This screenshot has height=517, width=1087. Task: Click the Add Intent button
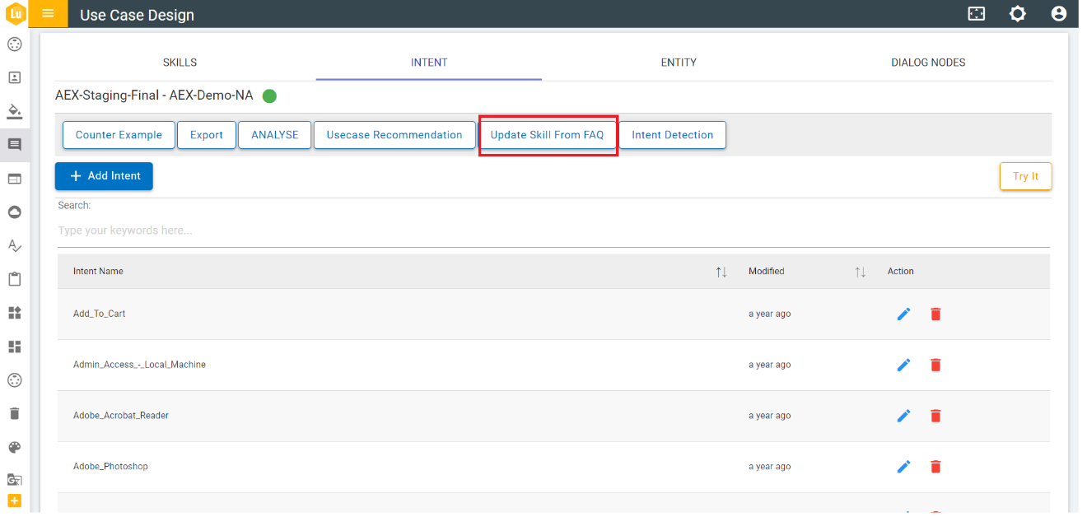point(104,175)
